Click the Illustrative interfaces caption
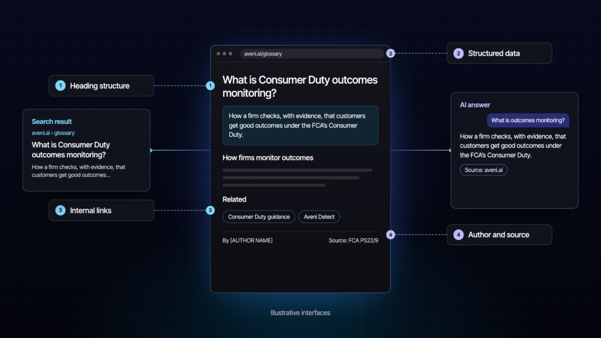 click(300, 313)
